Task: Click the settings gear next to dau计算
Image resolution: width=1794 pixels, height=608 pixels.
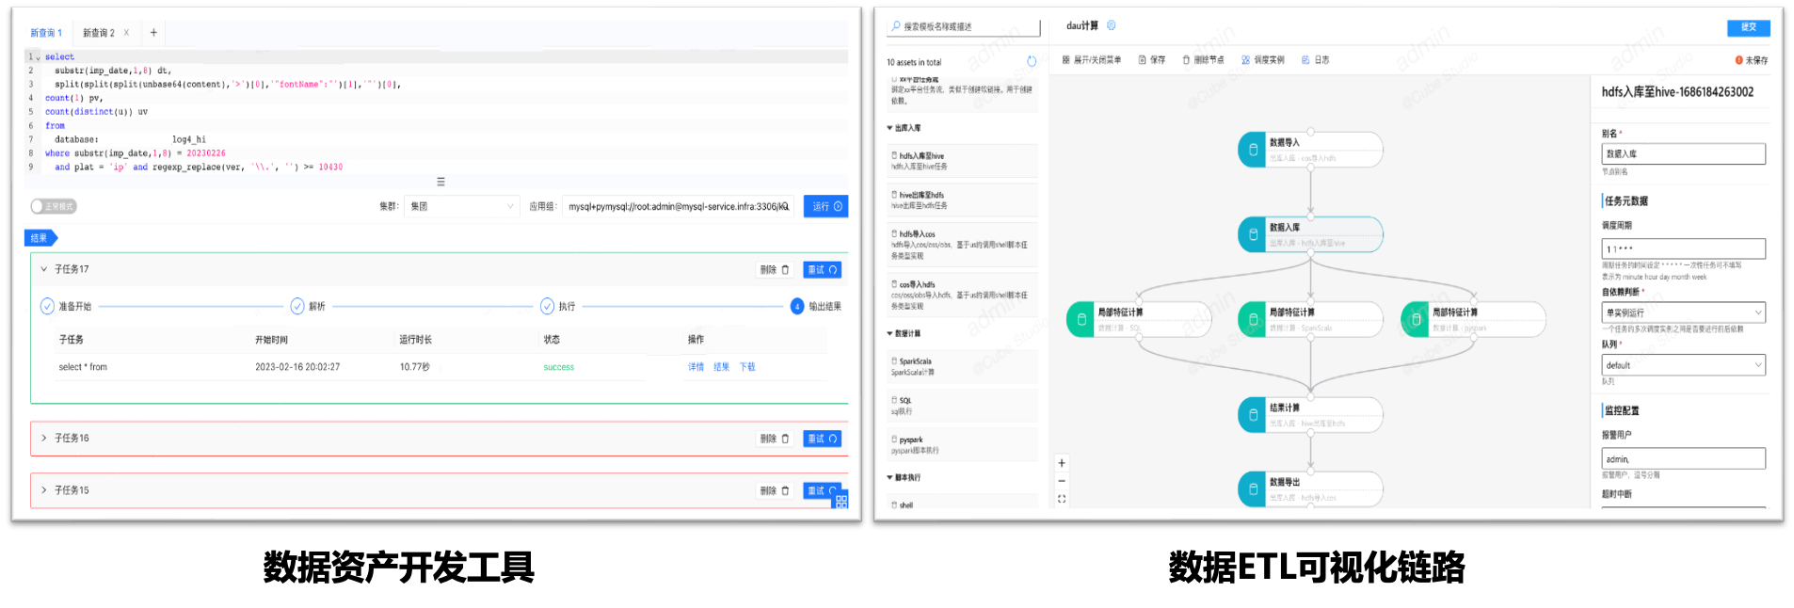Action: tap(1112, 25)
